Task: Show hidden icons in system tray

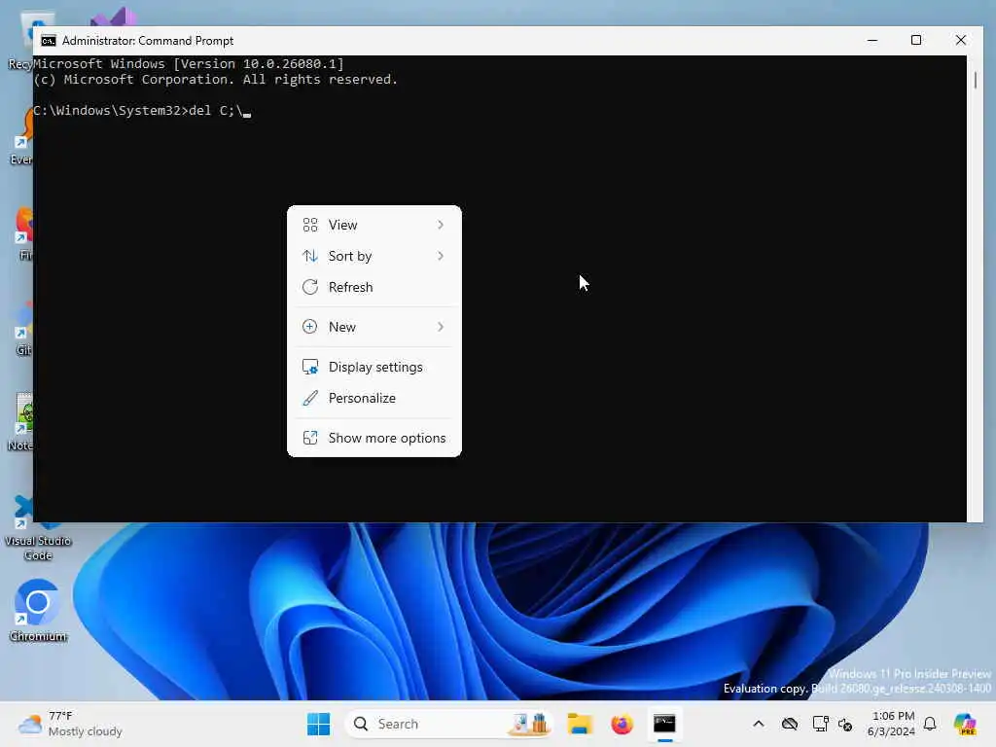Action: [x=759, y=724]
